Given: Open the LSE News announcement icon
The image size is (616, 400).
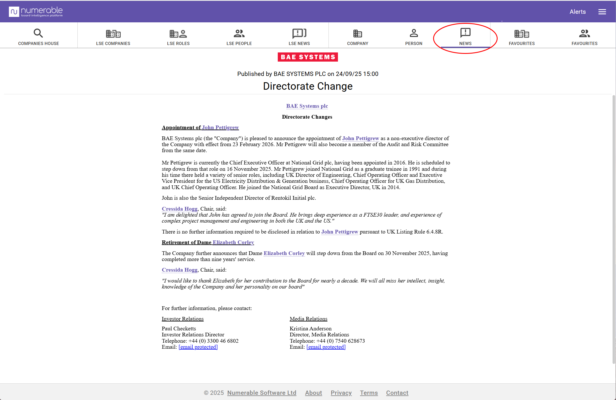Looking at the screenshot, I should [x=299, y=34].
